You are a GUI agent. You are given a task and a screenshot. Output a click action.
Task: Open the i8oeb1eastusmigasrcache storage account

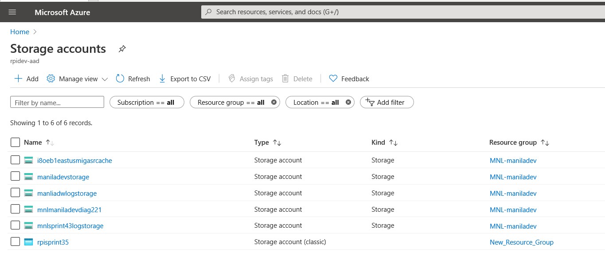pyautogui.click(x=74, y=161)
